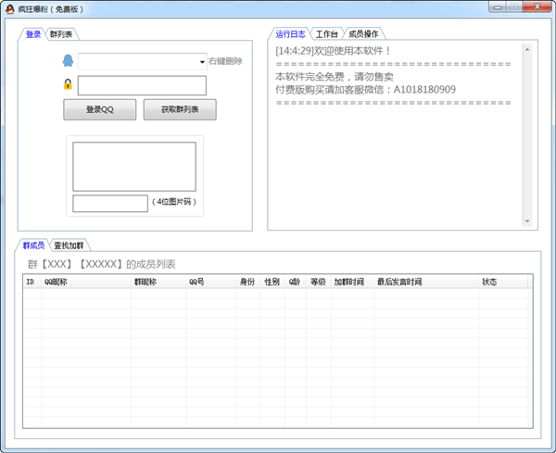Click the log scrollbar up arrow
Viewport: 556px width, 453px height.
point(527,50)
